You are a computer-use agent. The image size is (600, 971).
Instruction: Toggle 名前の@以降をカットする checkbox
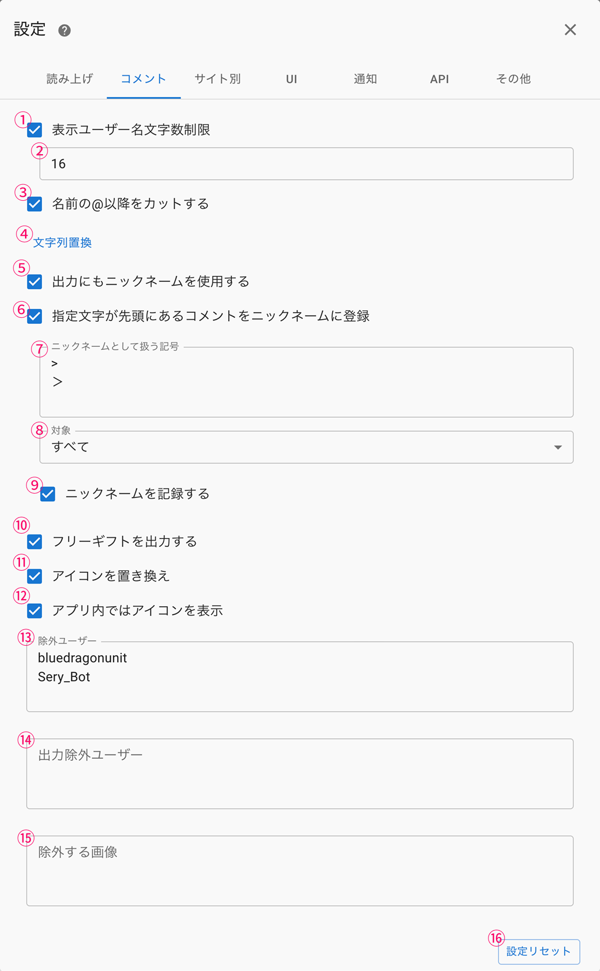point(35,204)
